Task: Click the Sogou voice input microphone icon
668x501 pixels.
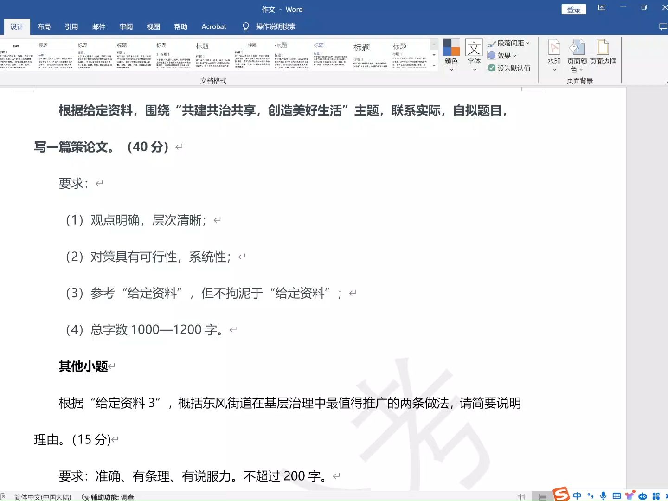Action: [x=603, y=495]
